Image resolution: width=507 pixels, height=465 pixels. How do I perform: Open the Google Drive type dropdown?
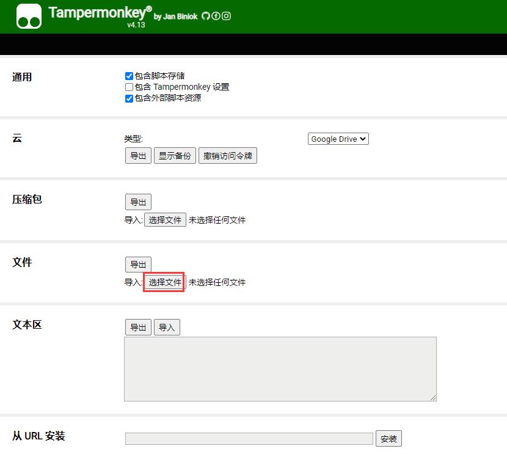coord(338,139)
